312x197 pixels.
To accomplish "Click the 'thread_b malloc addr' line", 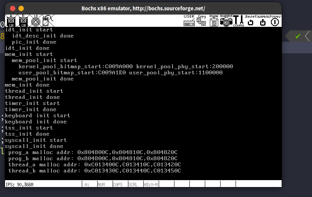I will pos(95,171).
